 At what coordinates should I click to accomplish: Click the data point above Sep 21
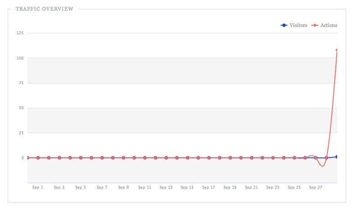[x=252, y=158]
